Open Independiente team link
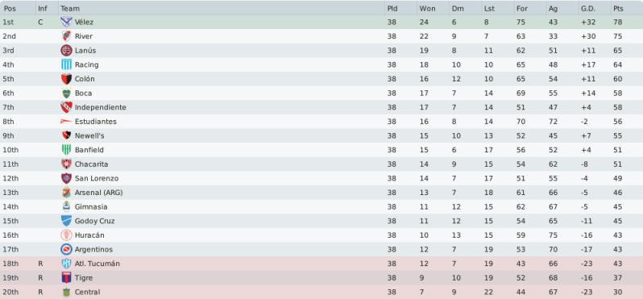This screenshot has width=643, height=299. coord(101,107)
